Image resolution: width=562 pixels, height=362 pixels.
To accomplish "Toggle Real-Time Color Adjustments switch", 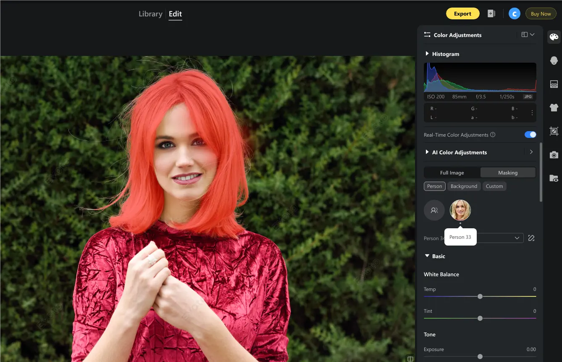I will coord(530,135).
